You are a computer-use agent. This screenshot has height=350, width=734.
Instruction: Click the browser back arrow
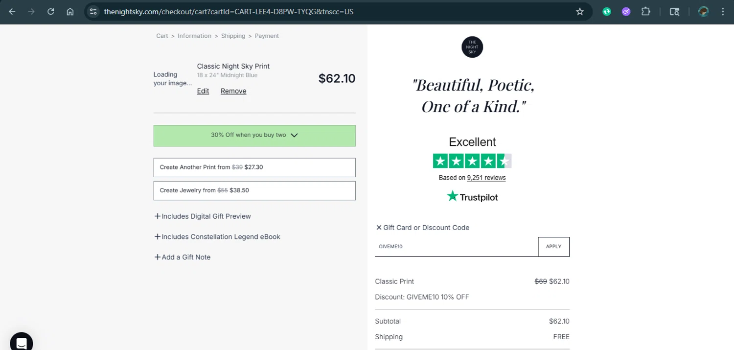12,12
